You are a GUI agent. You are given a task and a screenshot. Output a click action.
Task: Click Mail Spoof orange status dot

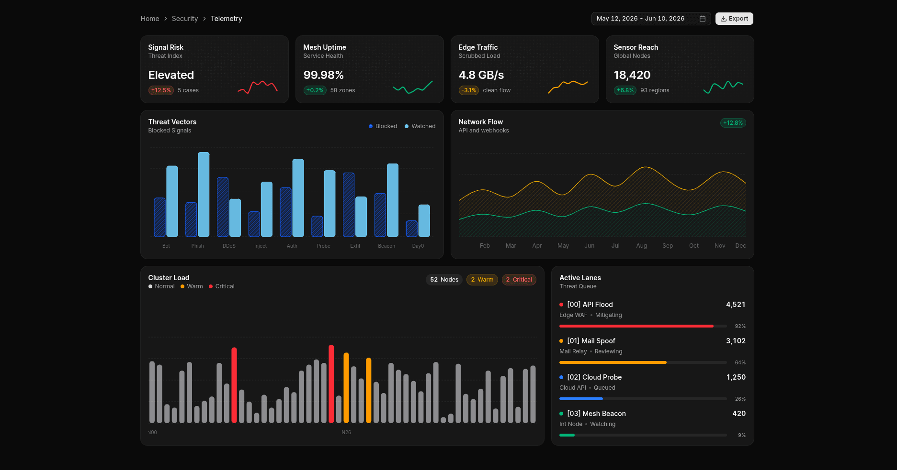tap(561, 341)
